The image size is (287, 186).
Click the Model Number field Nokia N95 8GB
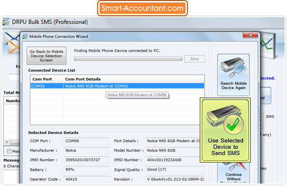pyautogui.click(x=173, y=151)
